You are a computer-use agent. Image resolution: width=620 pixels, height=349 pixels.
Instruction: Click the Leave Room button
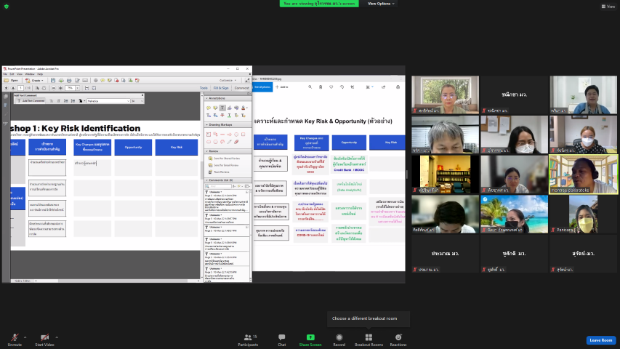(x=600, y=340)
